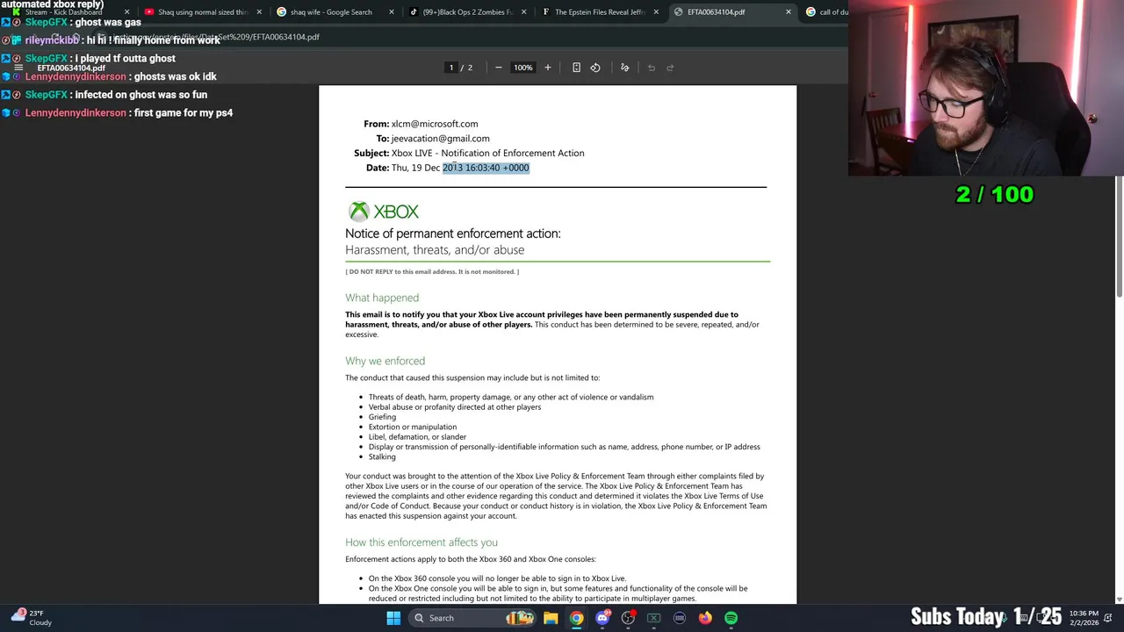Click jeevacation@gmail.com recipient address
The height and width of the screenshot is (632, 1124).
point(440,139)
